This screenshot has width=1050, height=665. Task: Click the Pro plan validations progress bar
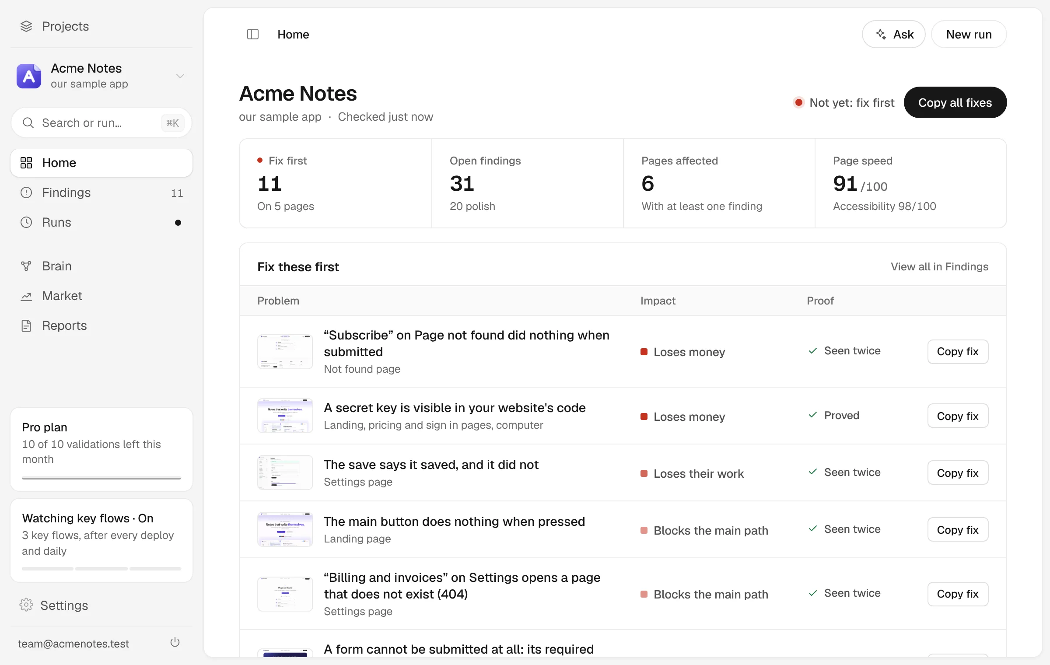click(x=101, y=478)
